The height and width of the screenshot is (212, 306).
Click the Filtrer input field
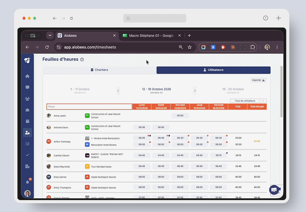point(89,106)
